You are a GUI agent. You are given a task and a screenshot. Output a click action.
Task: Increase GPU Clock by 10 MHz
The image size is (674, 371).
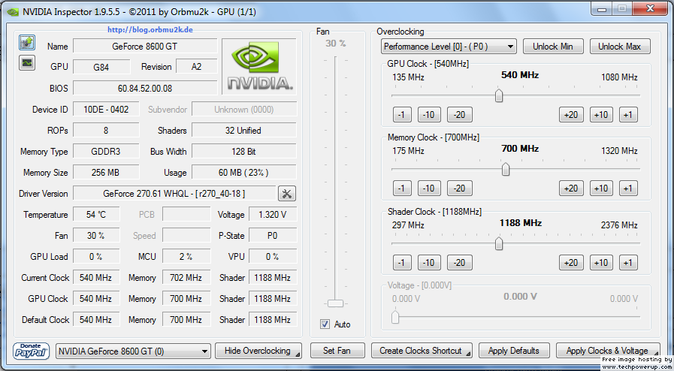click(x=601, y=115)
